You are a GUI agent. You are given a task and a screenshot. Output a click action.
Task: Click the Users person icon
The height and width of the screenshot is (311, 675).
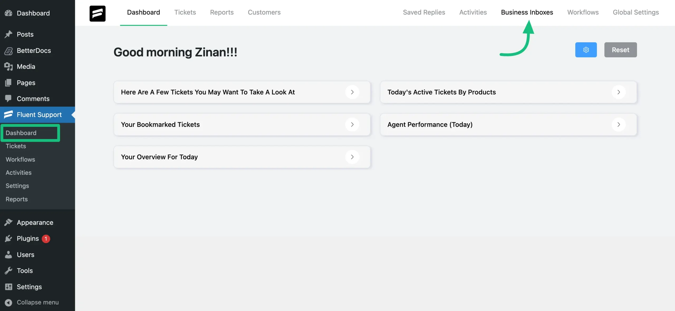[8, 255]
